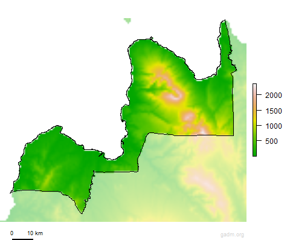Select the 1000 elevation legend label

pos(273,126)
